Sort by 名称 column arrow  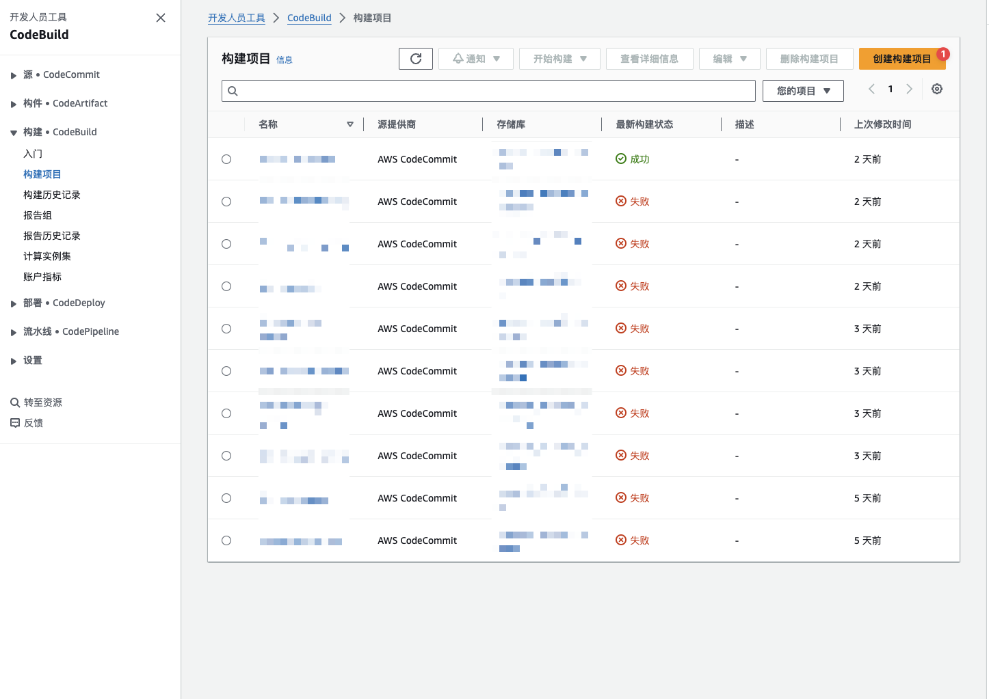pyautogui.click(x=350, y=124)
